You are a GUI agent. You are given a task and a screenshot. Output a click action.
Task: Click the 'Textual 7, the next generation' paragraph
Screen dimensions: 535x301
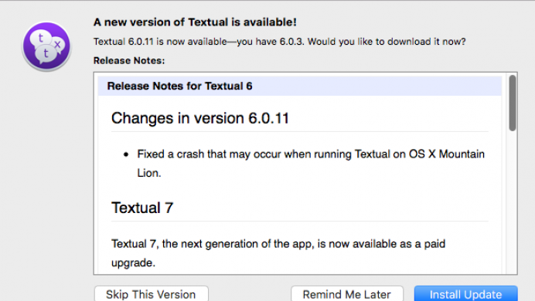pos(278,253)
